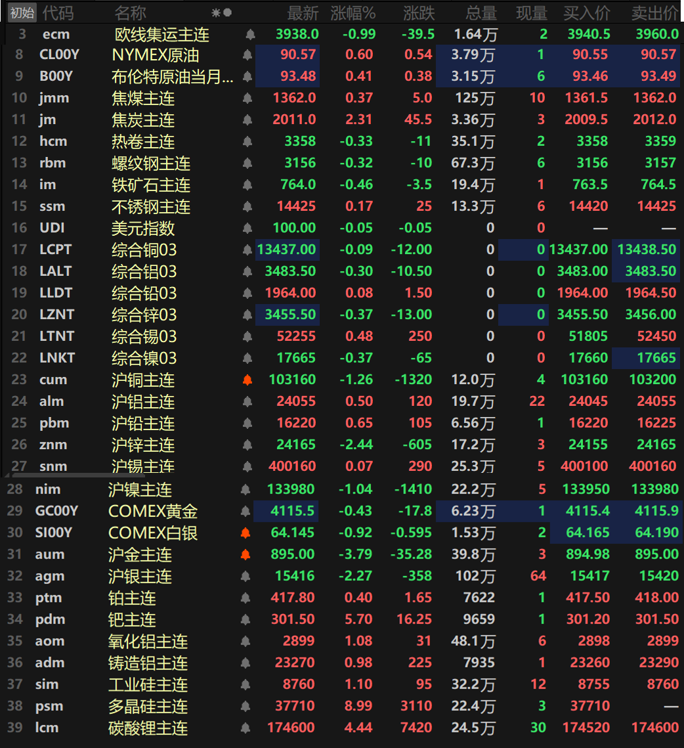Click the bid price 64.165 of COMEX白银
The image size is (684, 748).
pyautogui.click(x=588, y=533)
